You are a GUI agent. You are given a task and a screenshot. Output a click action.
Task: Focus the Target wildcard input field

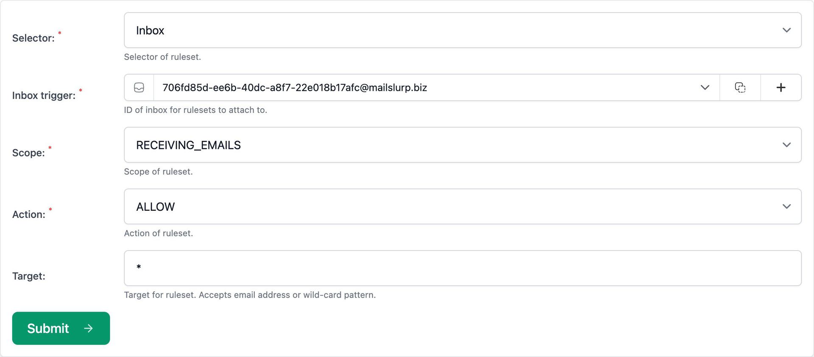coord(462,268)
